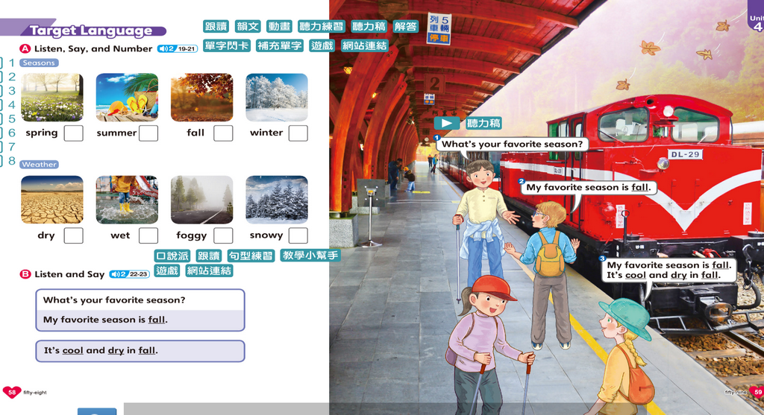The image size is (764, 415).
Task: Click the speech bubble number 2 marker
Action: tap(522, 181)
